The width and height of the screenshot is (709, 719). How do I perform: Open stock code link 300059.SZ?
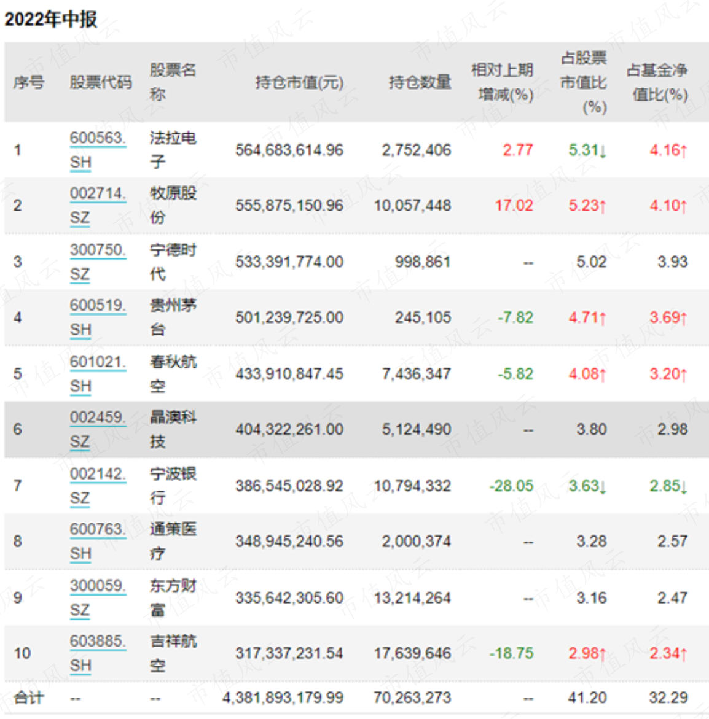pos(97,597)
